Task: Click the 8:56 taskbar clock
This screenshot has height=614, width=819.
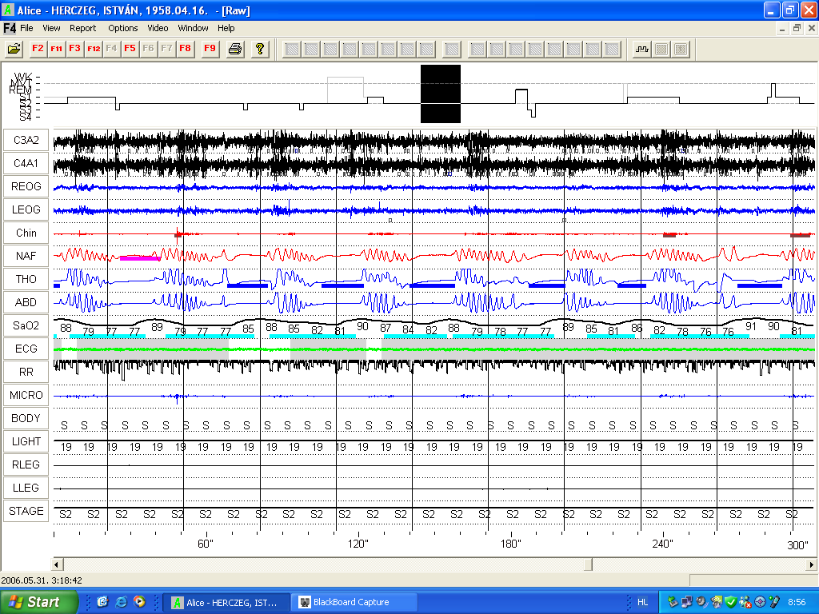Action: pos(797,602)
